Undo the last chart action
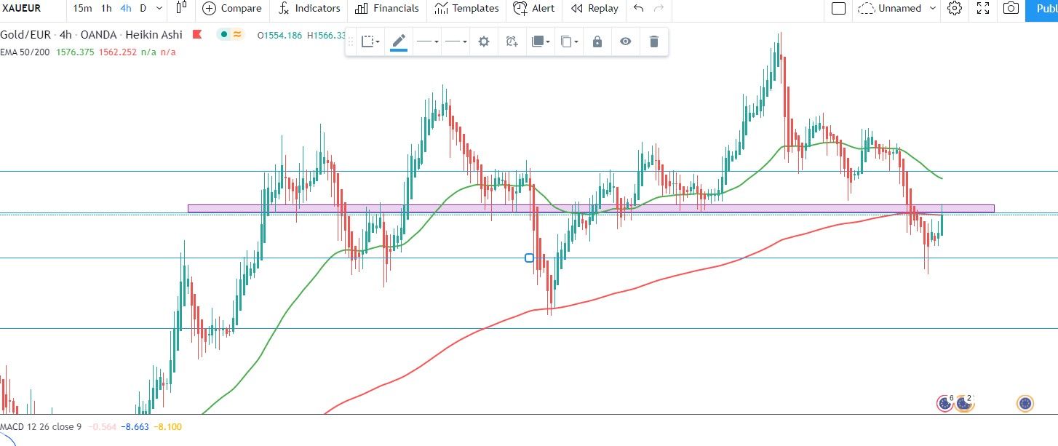 (x=639, y=9)
